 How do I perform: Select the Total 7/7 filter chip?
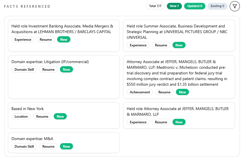click(x=155, y=6)
